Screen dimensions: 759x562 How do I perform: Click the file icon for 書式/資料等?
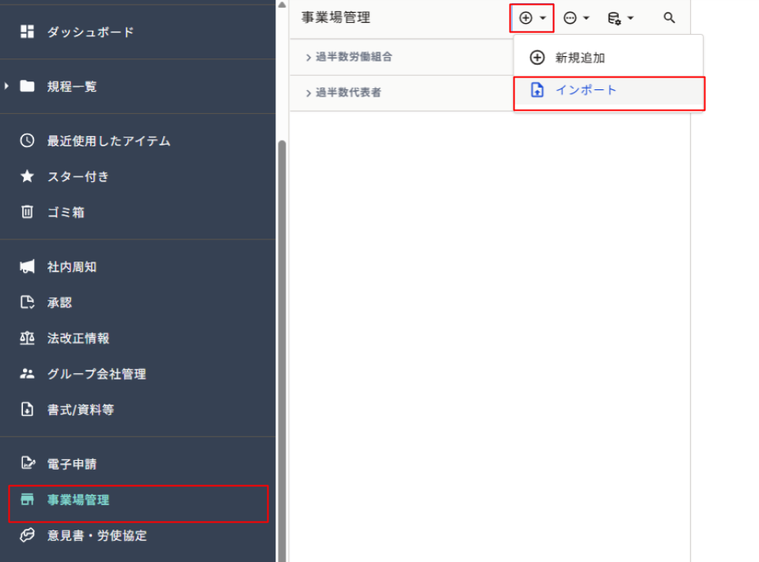click(27, 409)
